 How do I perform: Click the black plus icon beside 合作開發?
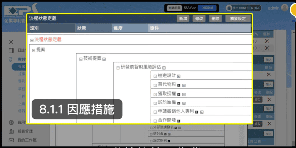(x=179, y=121)
